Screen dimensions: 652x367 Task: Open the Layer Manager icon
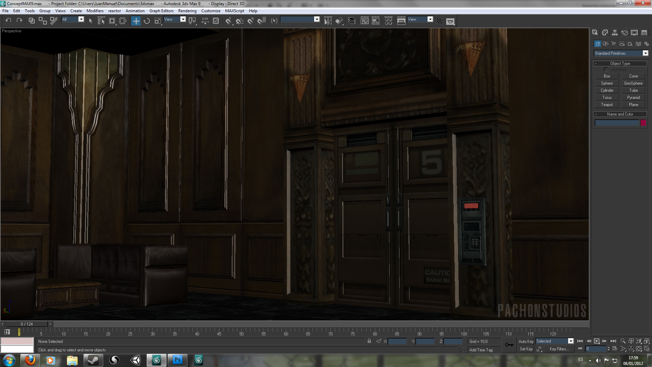[352, 21]
